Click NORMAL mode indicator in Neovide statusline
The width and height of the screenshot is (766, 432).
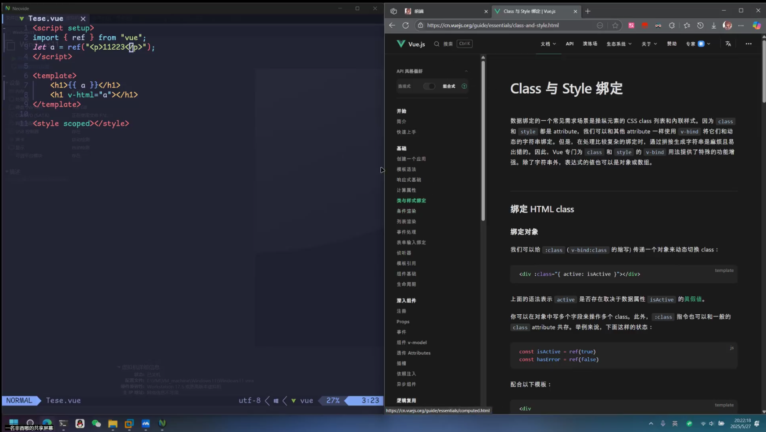19,401
